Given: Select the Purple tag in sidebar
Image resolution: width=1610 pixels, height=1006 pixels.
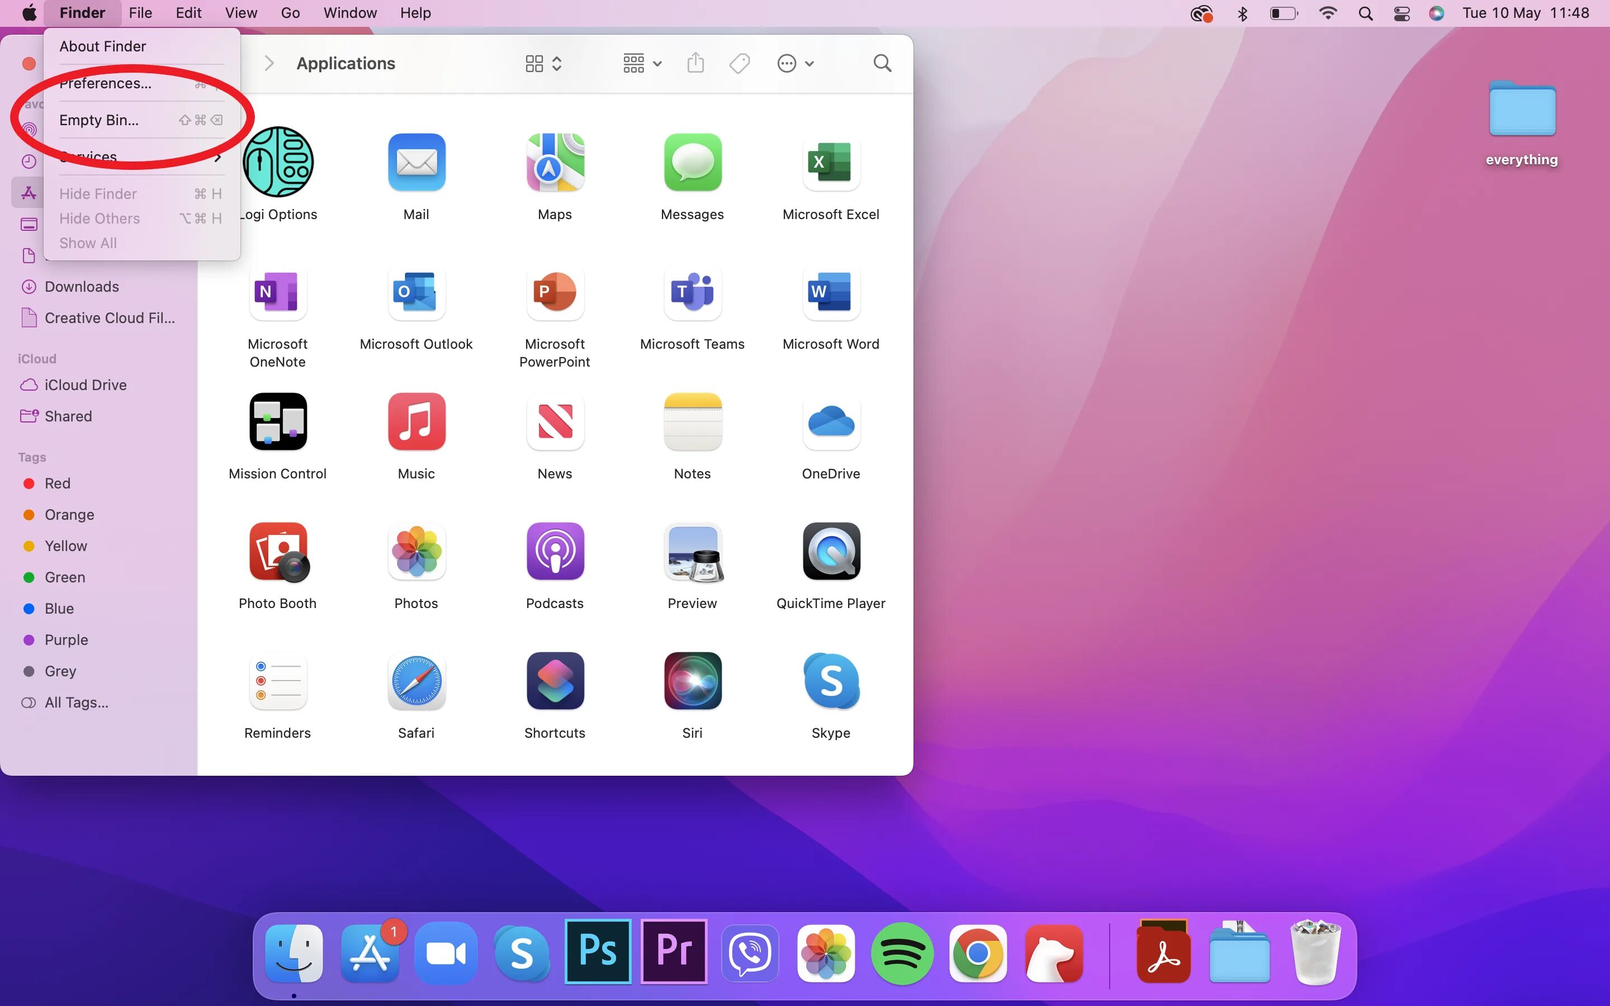Looking at the screenshot, I should (66, 640).
